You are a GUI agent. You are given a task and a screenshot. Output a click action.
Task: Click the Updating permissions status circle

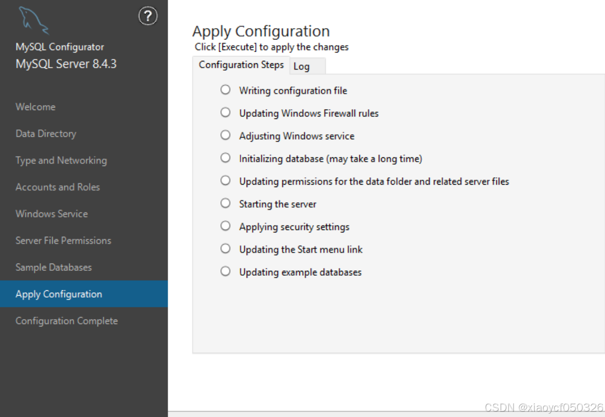click(225, 180)
